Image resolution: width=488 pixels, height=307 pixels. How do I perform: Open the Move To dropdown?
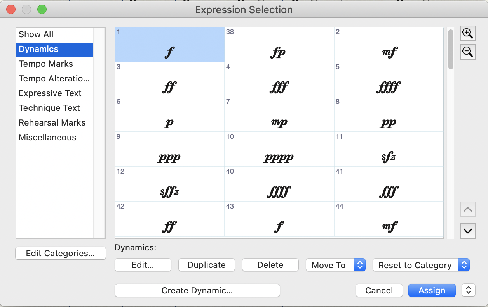336,265
